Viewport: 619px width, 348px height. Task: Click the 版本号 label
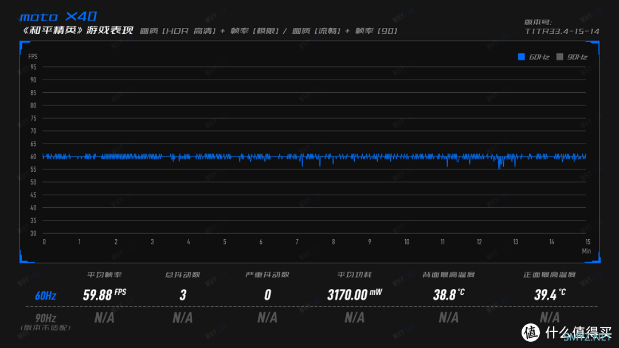click(x=538, y=22)
